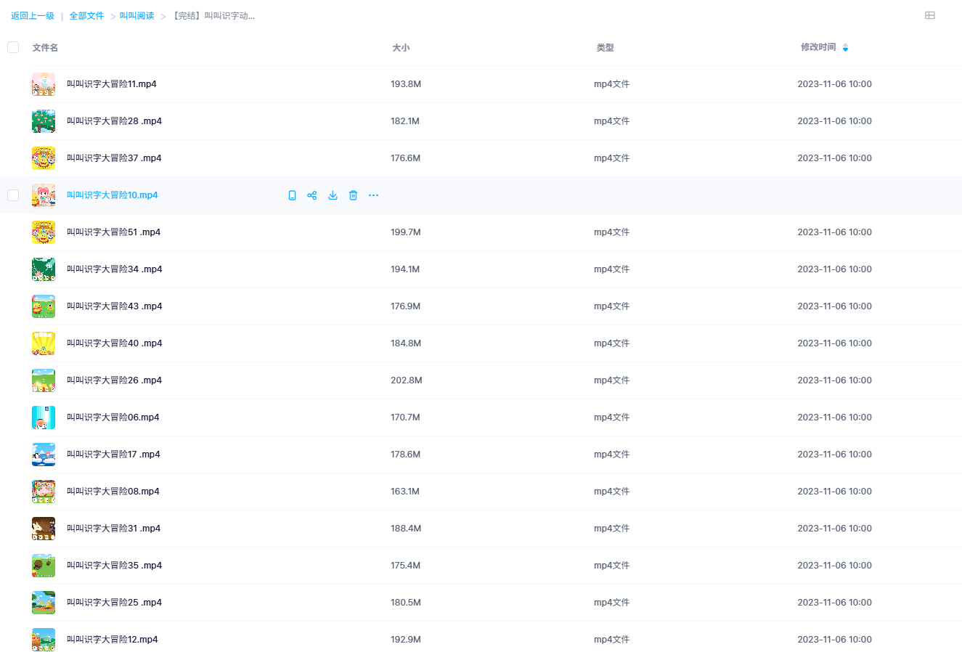Toggle the select-all checkbox in the header
The height and width of the screenshot is (652, 962).
click(x=13, y=47)
